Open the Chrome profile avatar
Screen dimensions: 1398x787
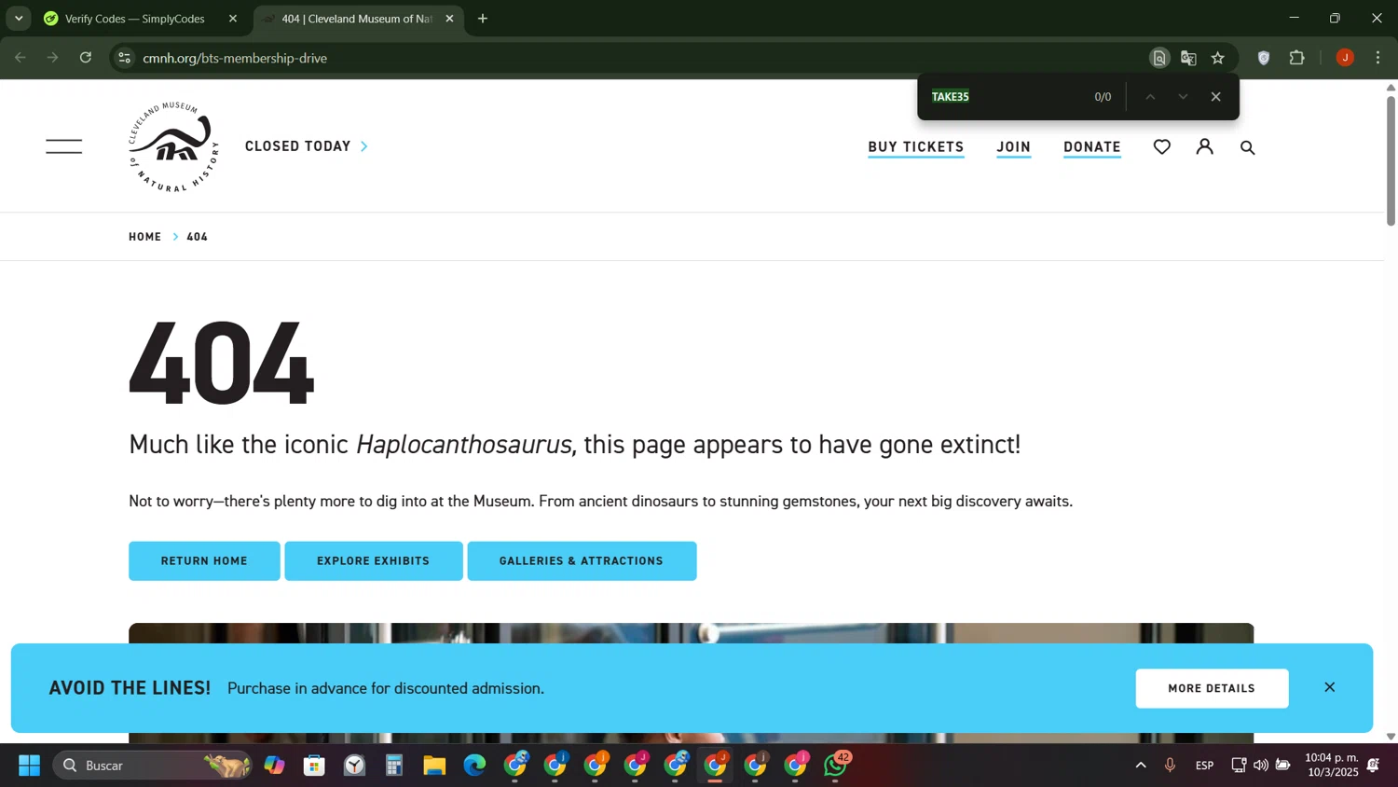coord(1345,58)
